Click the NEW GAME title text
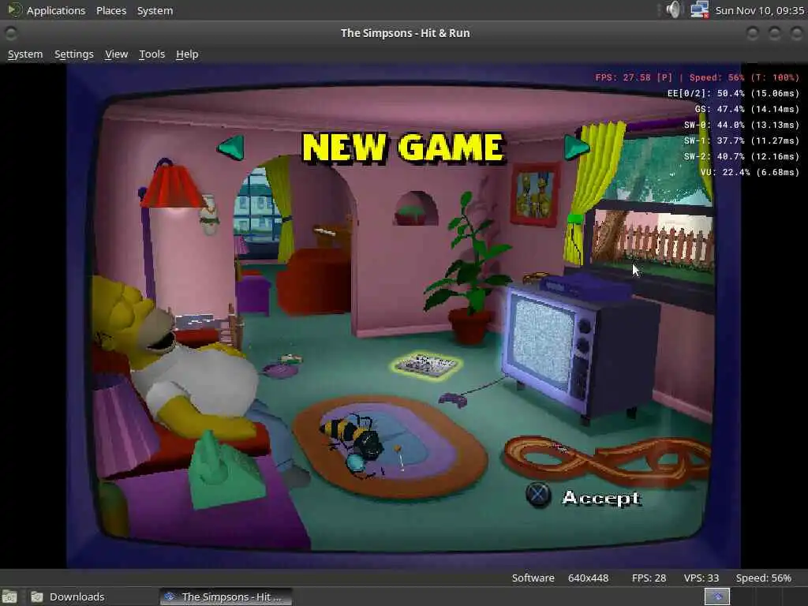This screenshot has height=606, width=808. (x=403, y=148)
